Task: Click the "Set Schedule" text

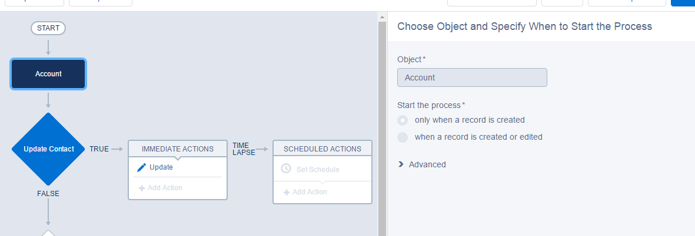Action: pyautogui.click(x=318, y=170)
